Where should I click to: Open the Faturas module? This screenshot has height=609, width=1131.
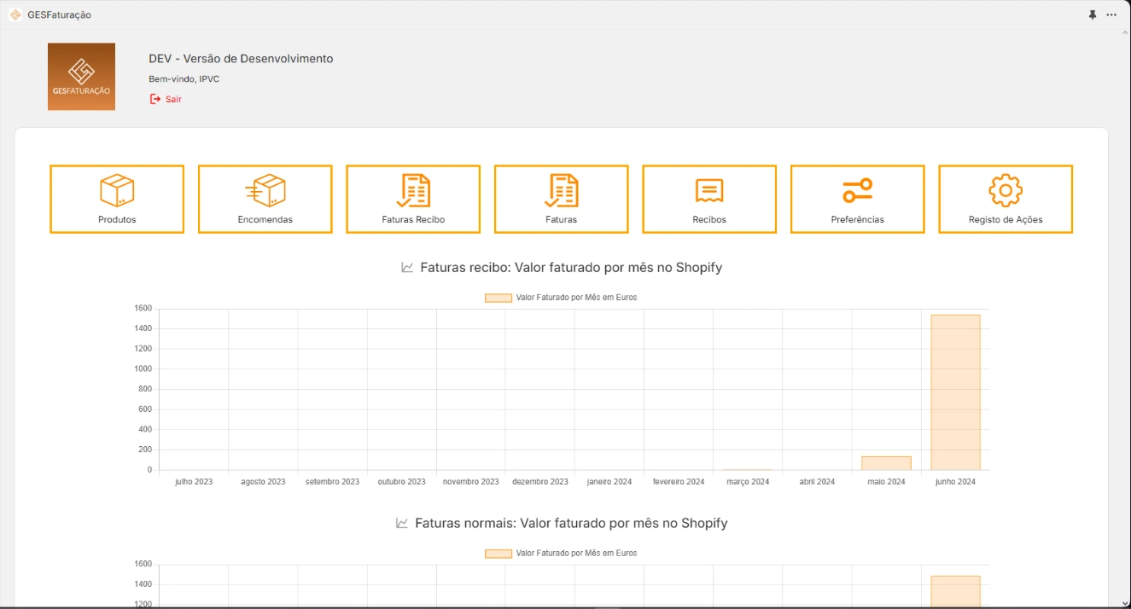[x=561, y=199]
